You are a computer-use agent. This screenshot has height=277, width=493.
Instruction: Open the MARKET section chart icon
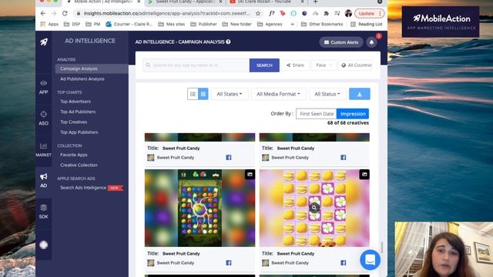(x=43, y=145)
